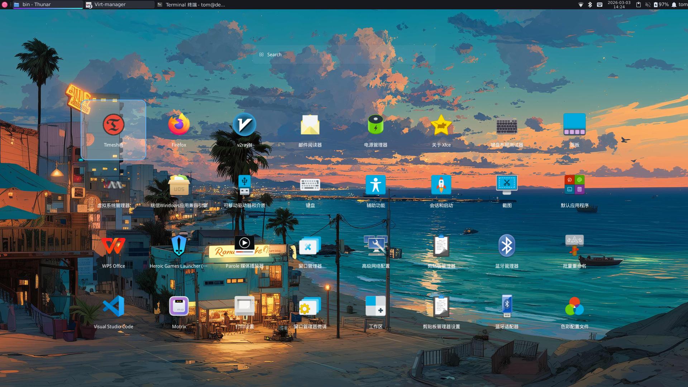Open Visual Studio Code
The image size is (688, 387).
tap(113, 307)
